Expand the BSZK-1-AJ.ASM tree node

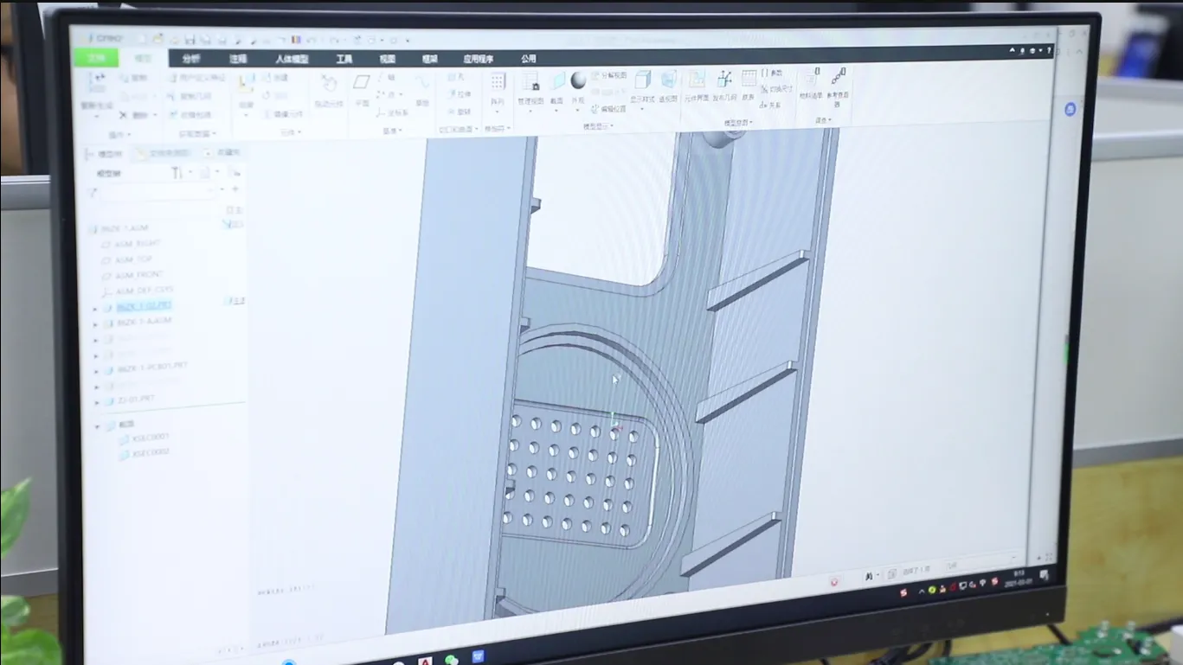pos(96,323)
